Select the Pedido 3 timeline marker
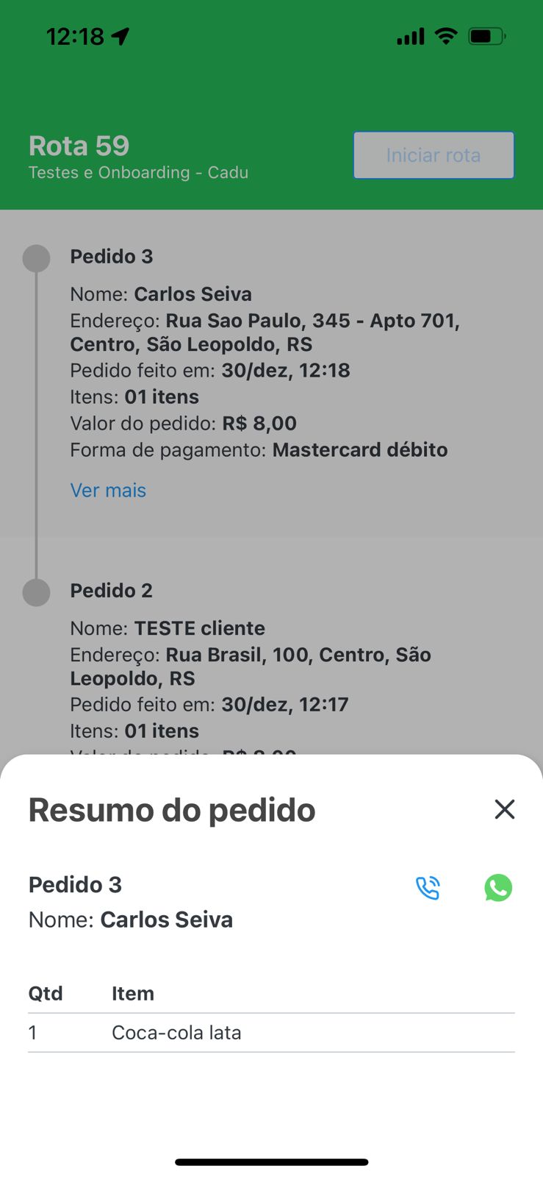This screenshot has width=543, height=1177. 36,258
